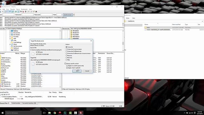Refresh file and folder lists icon
Image resolution: width=204 pixels, height=115 pixels.
16,11
